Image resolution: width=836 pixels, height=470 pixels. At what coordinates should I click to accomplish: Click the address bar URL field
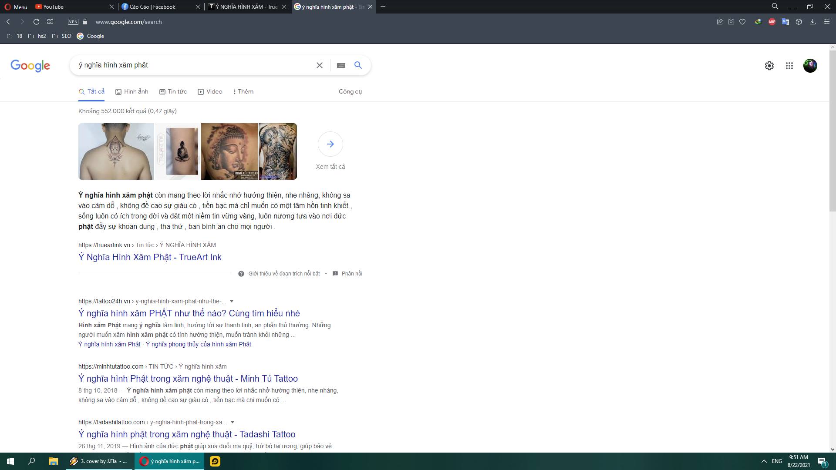(392, 22)
